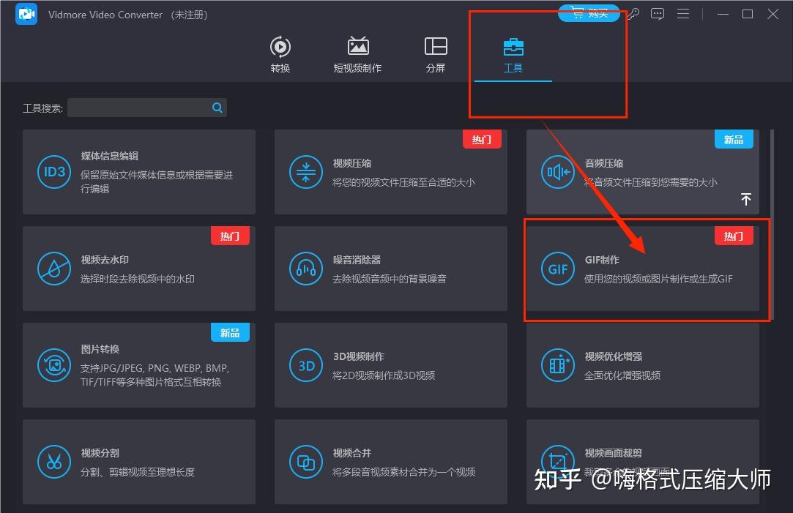Open the video merger icon

click(306, 462)
